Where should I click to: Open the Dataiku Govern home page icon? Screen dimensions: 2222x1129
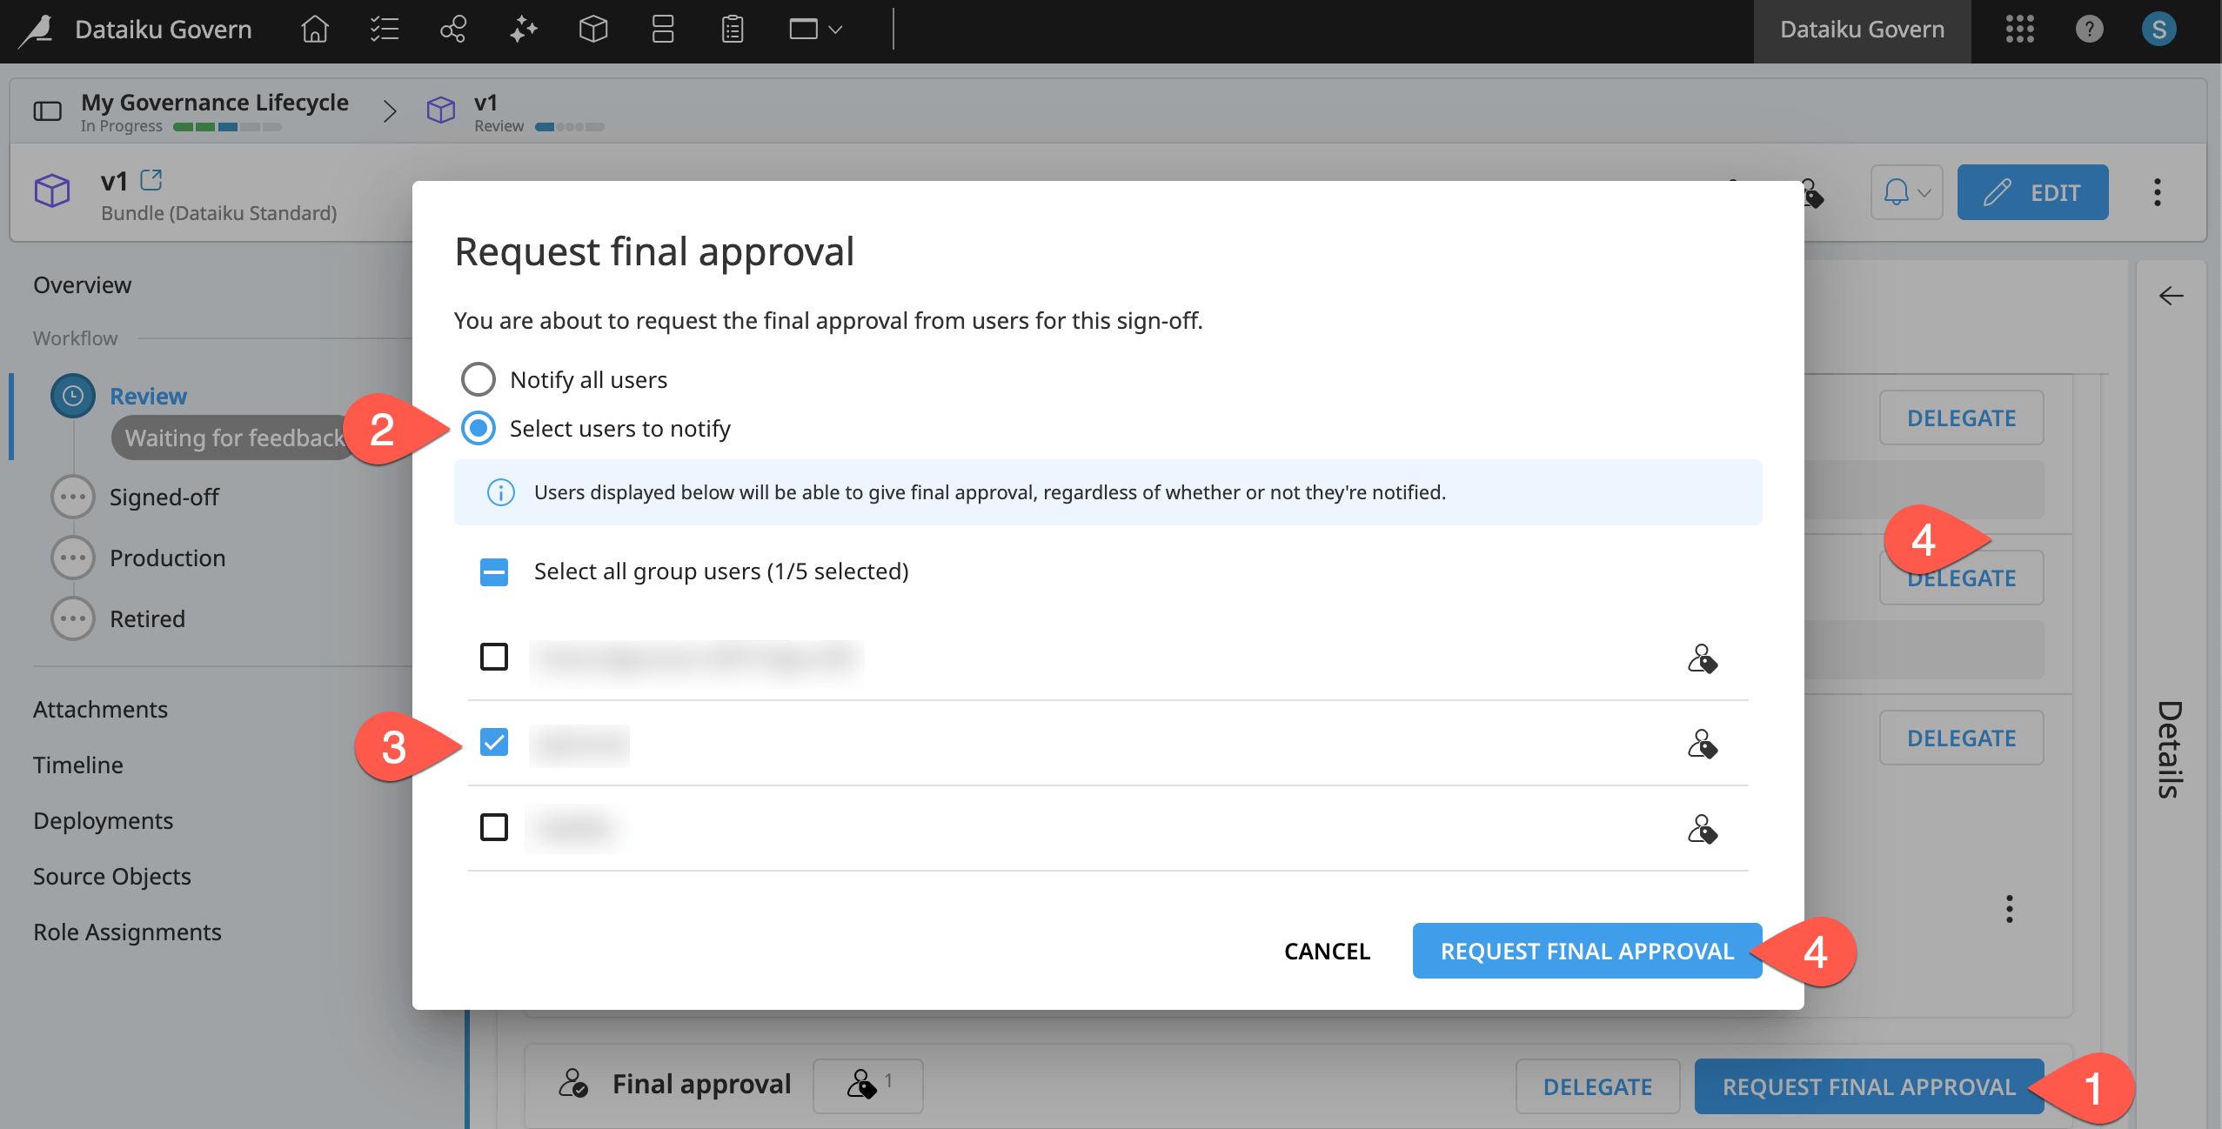tap(313, 30)
